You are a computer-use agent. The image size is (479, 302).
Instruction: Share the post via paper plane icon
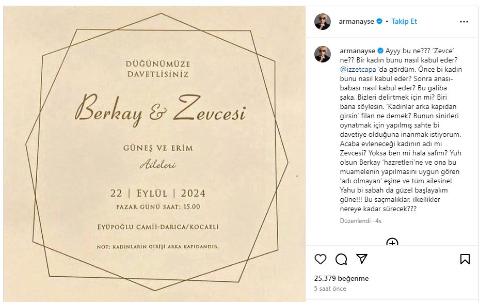[x=362, y=259]
